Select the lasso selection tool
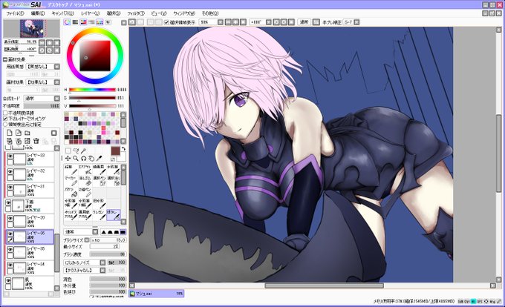505x307 pixels. point(76,151)
